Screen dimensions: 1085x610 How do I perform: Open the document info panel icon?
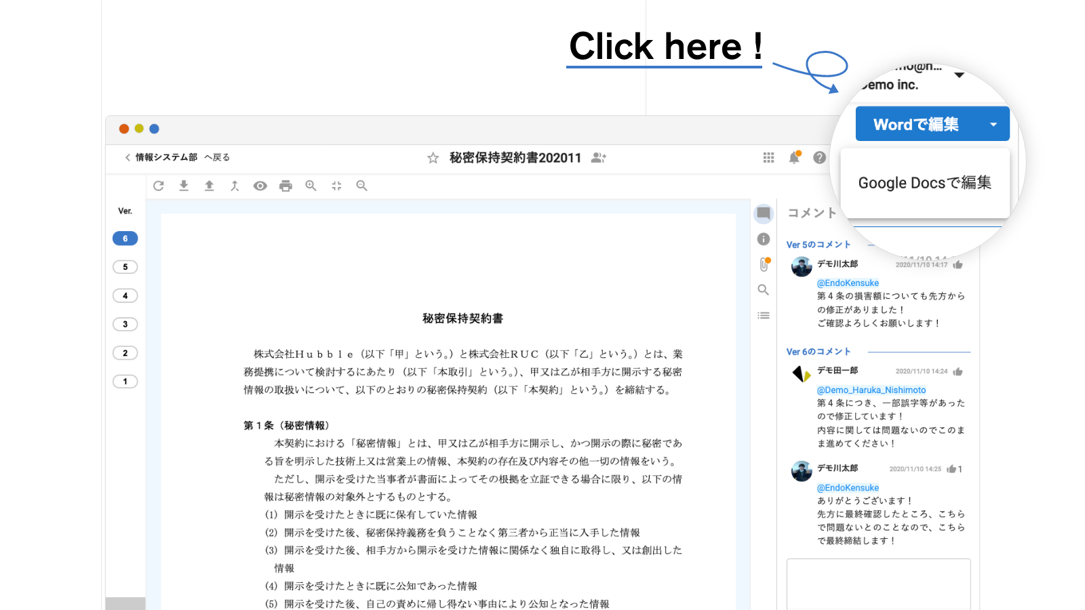[764, 239]
